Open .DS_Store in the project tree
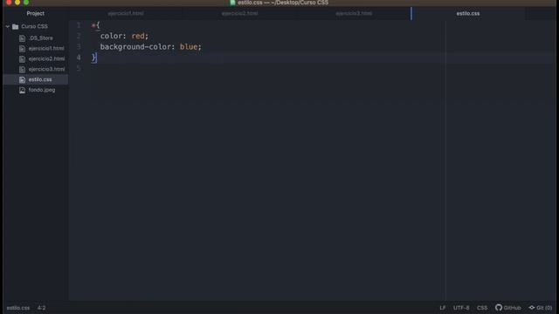This screenshot has width=559, height=314. 41,38
